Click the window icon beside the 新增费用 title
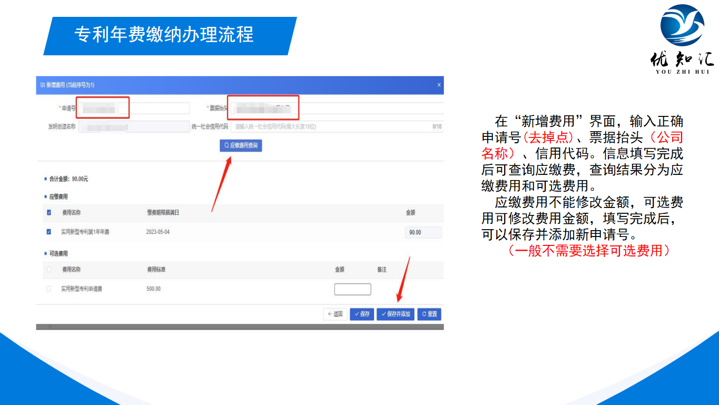This screenshot has width=719, height=405. tap(42, 85)
